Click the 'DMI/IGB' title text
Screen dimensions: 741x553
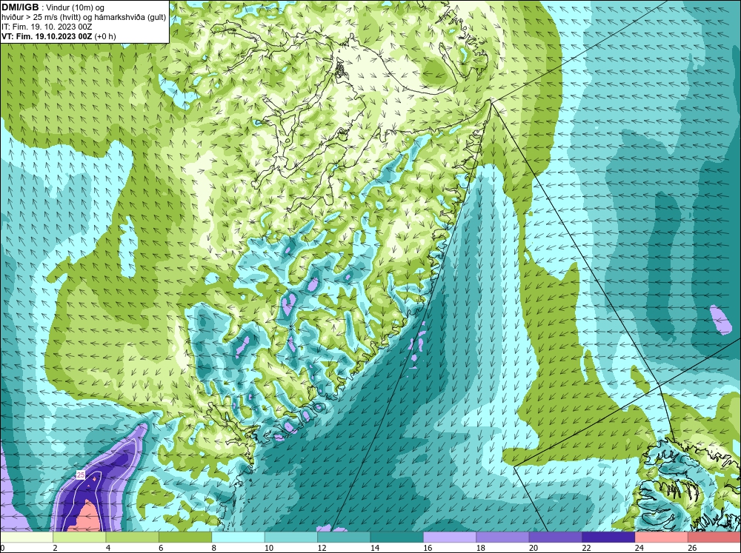[x=20, y=7]
